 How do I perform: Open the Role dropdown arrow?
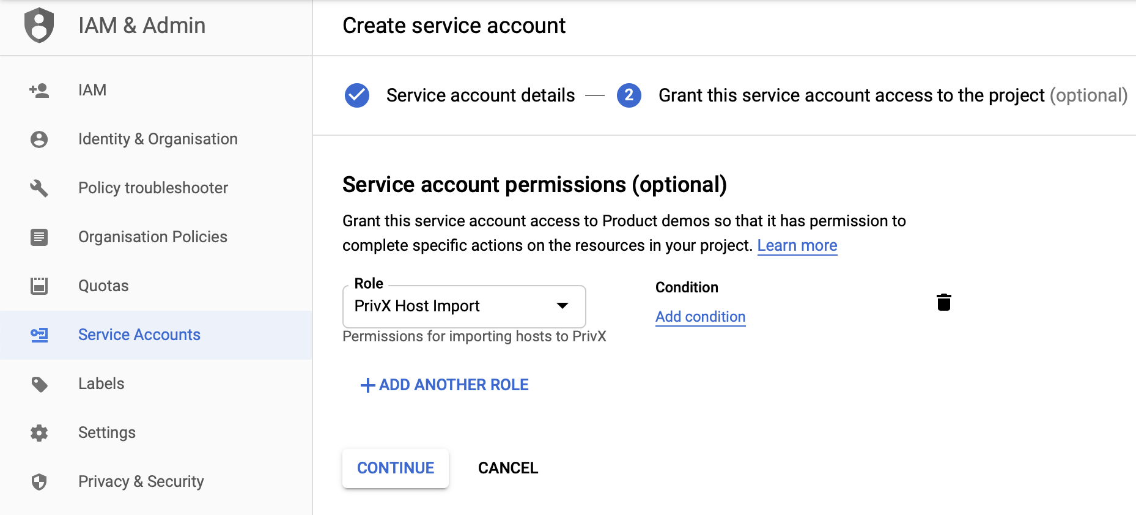coord(562,306)
